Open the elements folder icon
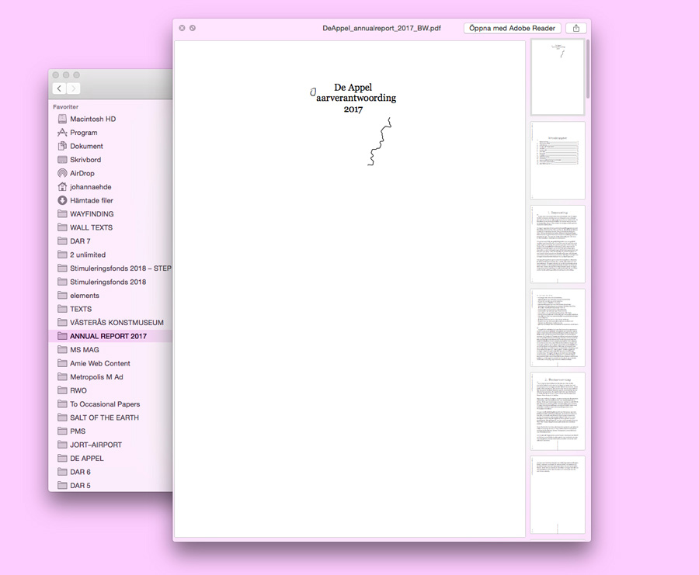Viewport: 699px width, 575px height. coord(62,296)
